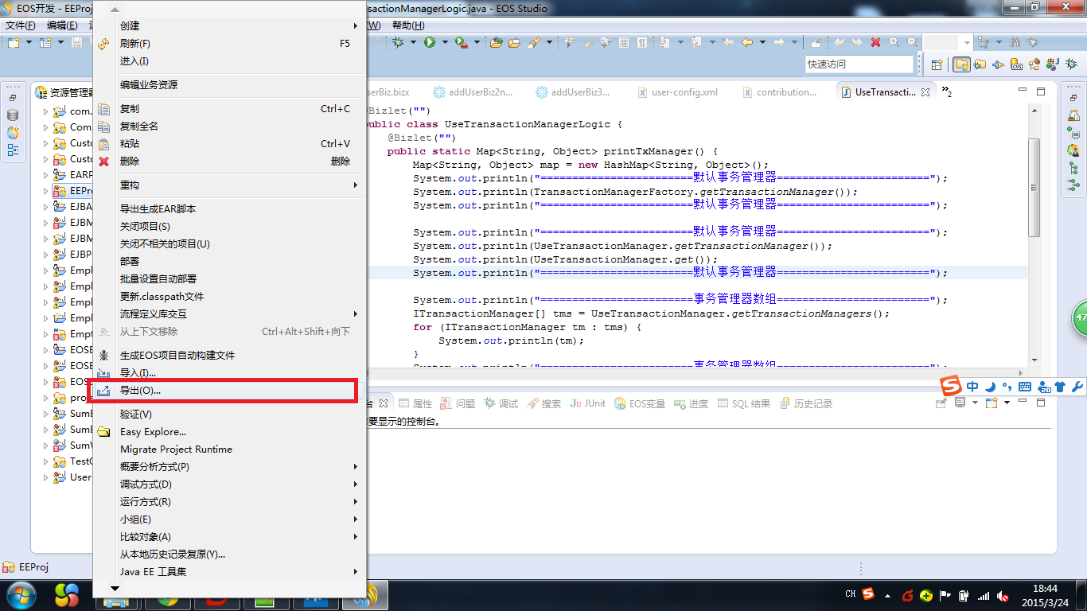Choose 导出(O)... from context menu
The width and height of the screenshot is (1087, 611).
(229, 391)
